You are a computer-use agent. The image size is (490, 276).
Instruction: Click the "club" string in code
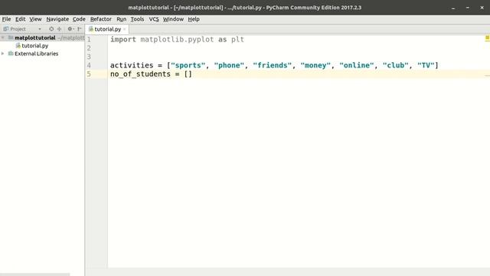(396, 65)
